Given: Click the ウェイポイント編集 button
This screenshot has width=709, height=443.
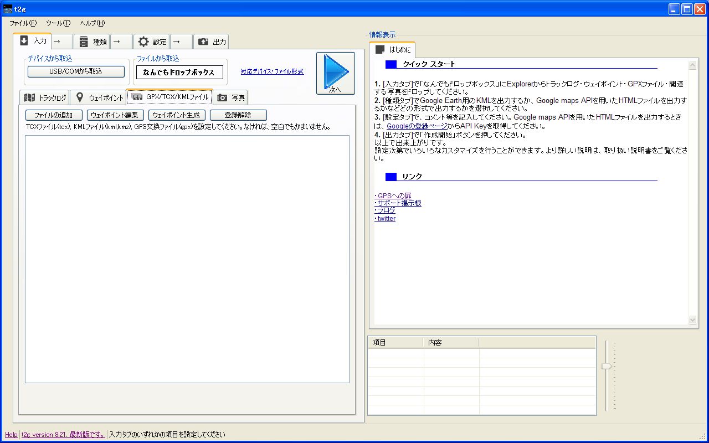Looking at the screenshot, I should [115, 115].
